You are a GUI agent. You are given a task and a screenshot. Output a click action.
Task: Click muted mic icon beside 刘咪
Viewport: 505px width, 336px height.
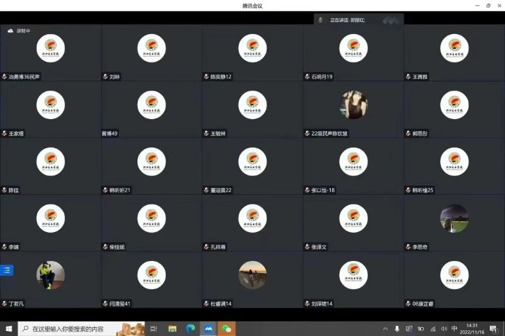(x=105, y=77)
